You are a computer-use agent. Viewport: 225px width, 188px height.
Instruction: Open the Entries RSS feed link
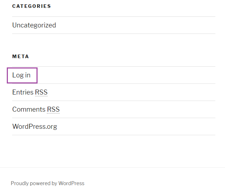coord(30,92)
